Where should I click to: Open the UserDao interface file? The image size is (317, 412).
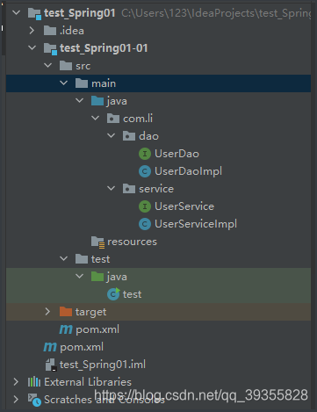click(177, 154)
